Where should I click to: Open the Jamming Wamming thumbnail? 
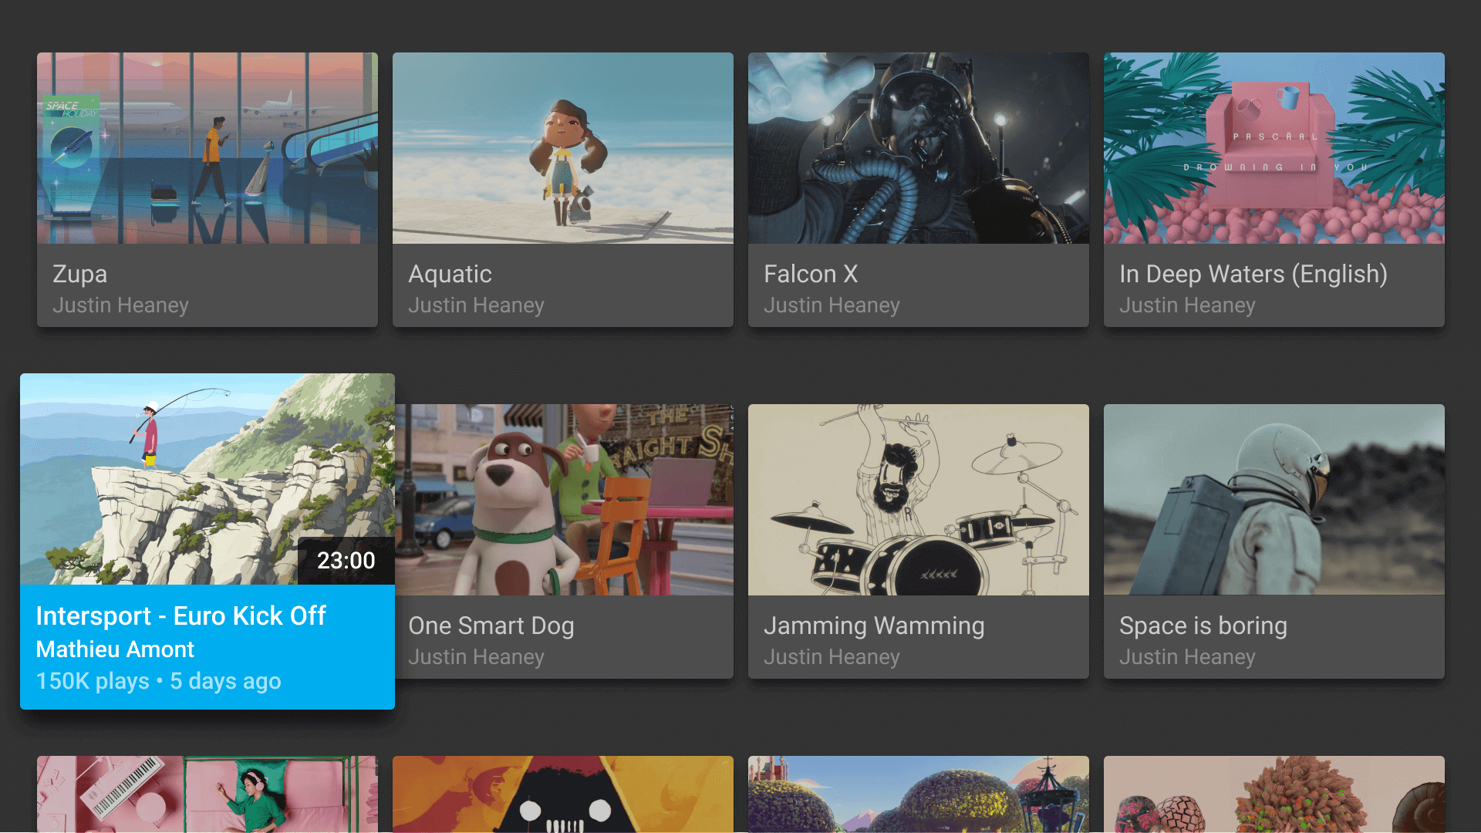pos(919,500)
